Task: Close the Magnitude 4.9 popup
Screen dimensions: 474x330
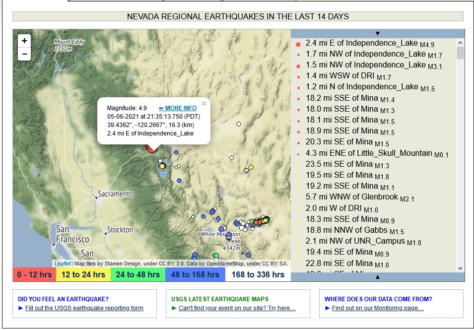Action: coord(204,104)
